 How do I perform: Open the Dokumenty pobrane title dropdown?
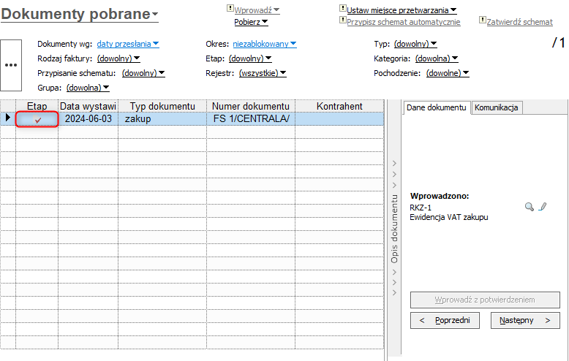(80, 14)
